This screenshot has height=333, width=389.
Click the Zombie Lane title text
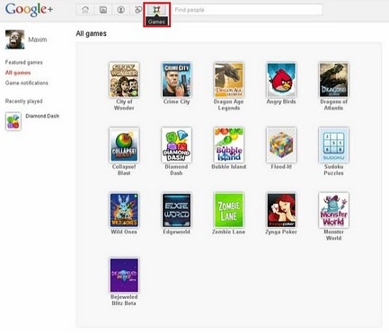229,232
